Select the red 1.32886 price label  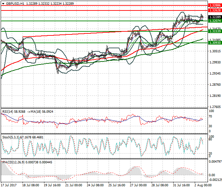(215, 5)
